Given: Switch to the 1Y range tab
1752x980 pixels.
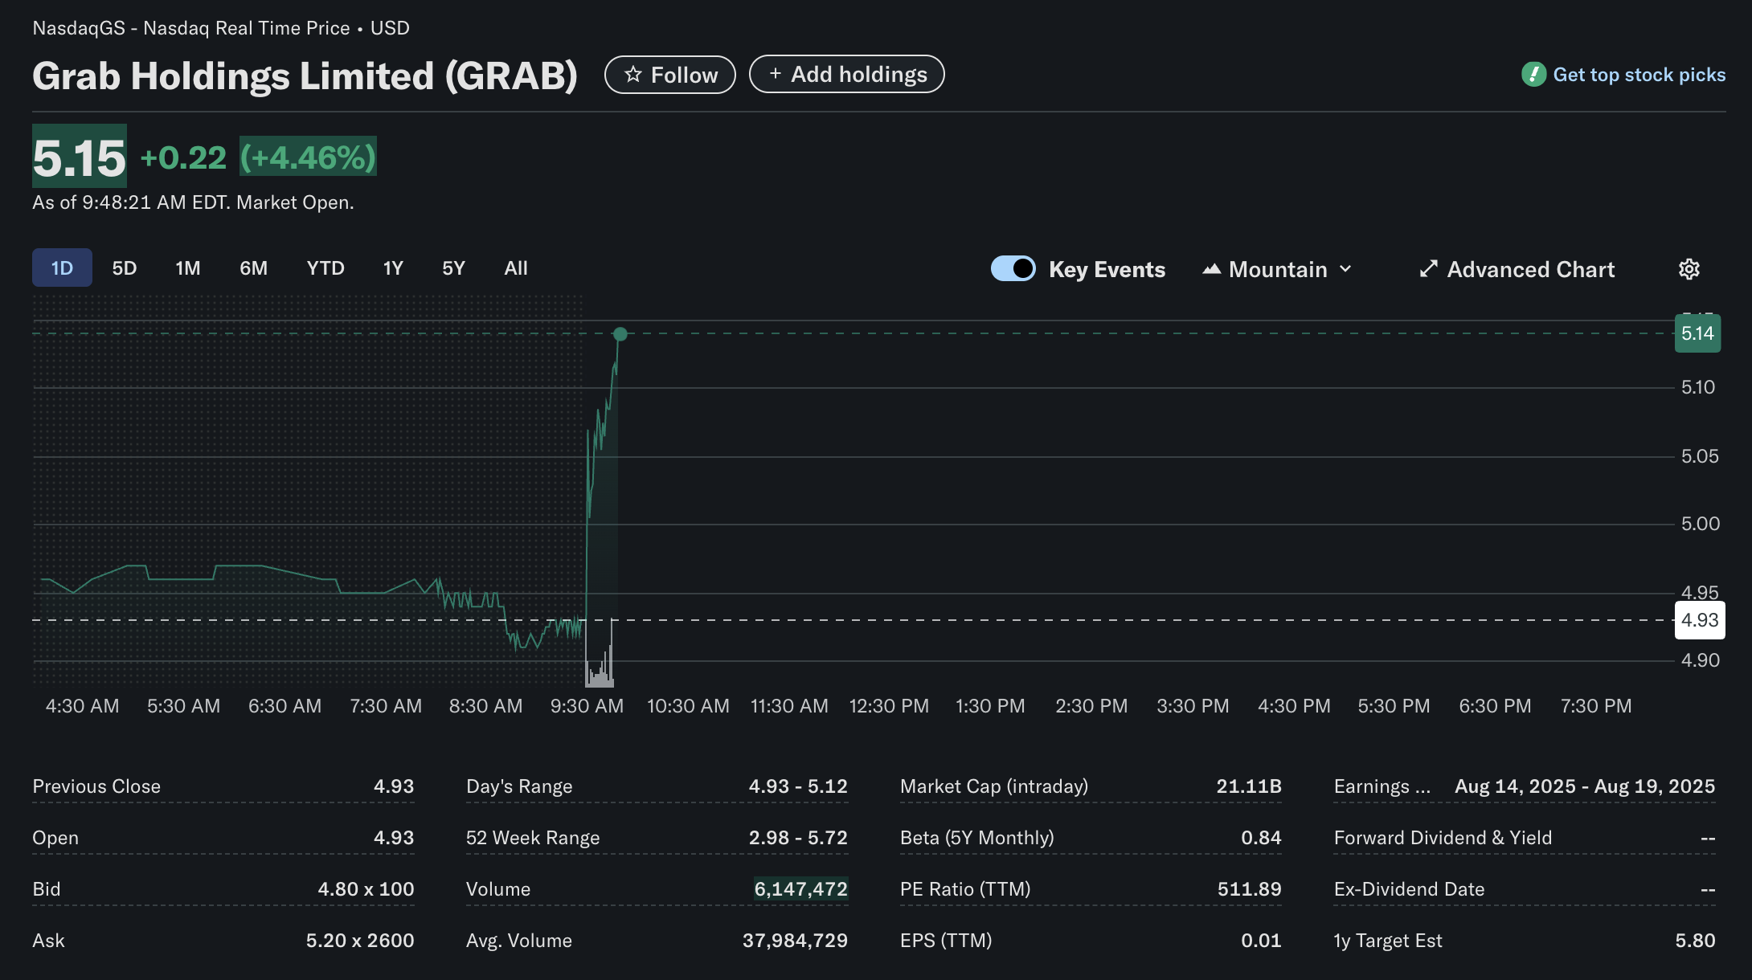Looking at the screenshot, I should tap(393, 267).
